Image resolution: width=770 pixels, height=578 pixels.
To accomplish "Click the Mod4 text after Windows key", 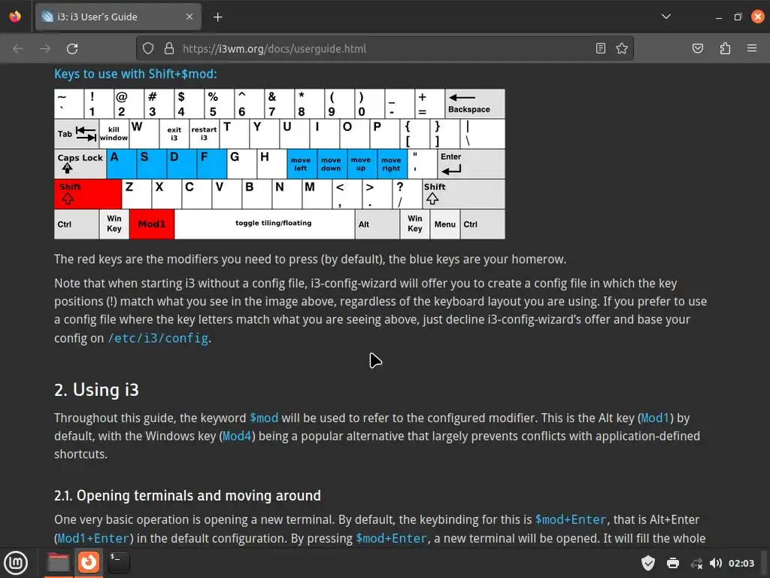I will coord(237,437).
